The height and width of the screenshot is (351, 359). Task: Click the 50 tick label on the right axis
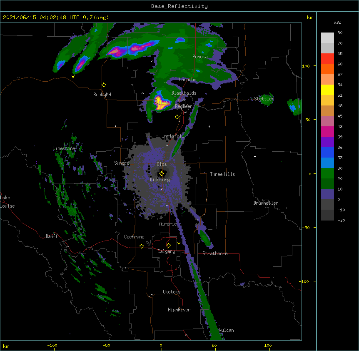[308, 120]
